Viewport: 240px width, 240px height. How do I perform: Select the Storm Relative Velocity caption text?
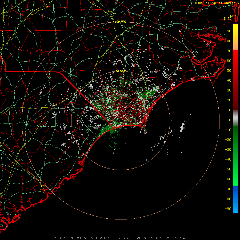[x=120, y=238]
